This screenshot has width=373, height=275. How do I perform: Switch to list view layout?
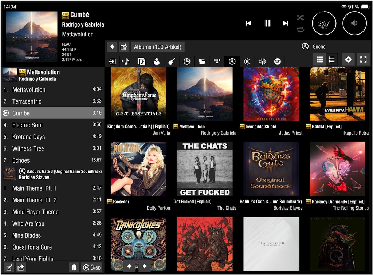click(331, 60)
